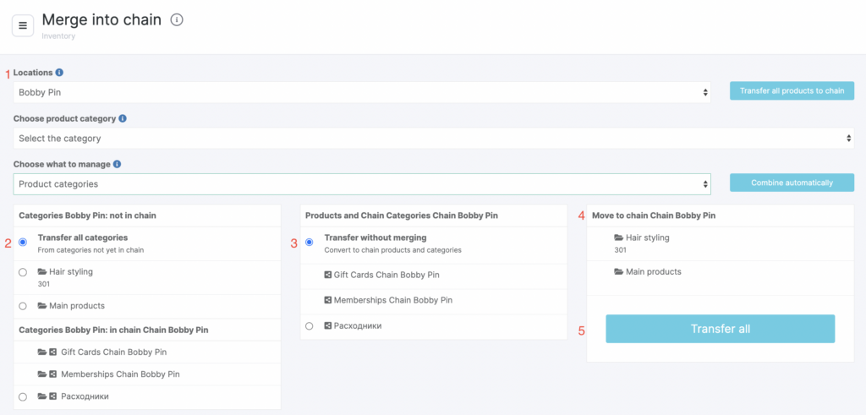This screenshot has width=866, height=415.
Task: Expand the Select the category dropdown
Action: [x=433, y=139]
